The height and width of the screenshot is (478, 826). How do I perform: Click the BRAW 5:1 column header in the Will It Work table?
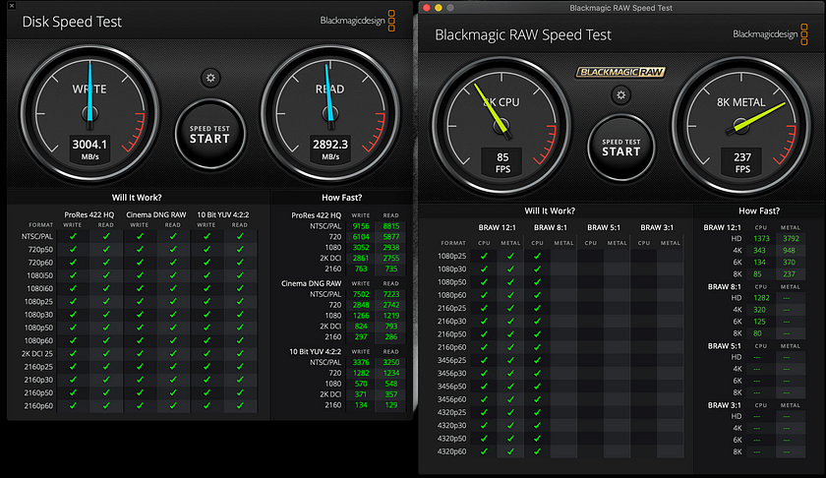click(x=604, y=227)
